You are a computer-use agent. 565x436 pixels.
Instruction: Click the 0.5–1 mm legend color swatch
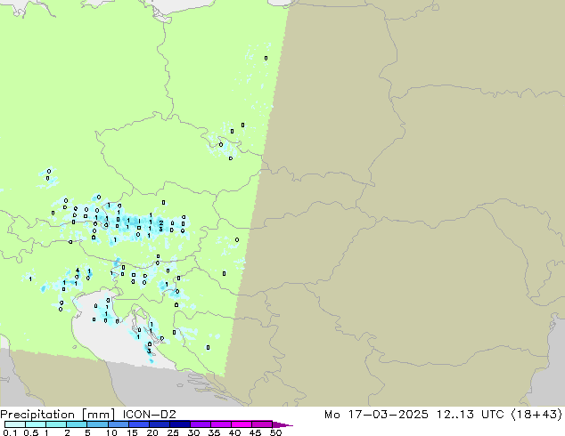pos(36,424)
